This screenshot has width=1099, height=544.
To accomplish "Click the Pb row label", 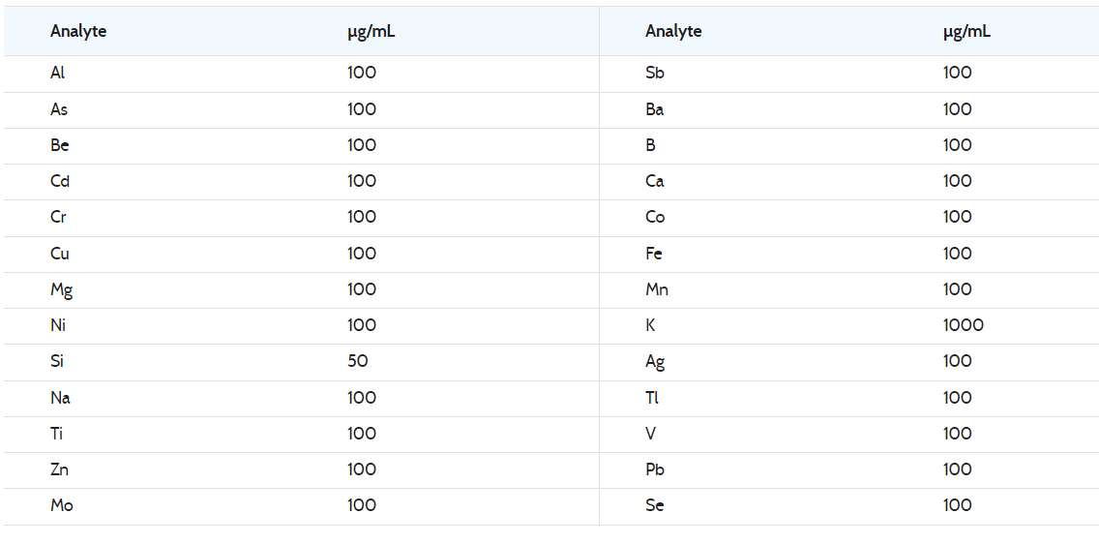I will (x=655, y=469).
